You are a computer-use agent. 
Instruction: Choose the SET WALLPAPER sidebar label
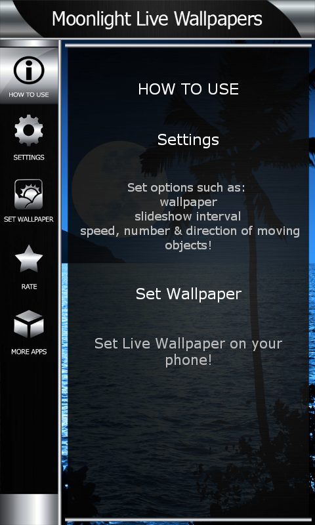(29, 220)
